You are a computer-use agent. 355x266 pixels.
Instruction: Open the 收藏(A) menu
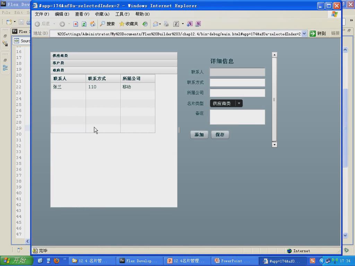tap(102, 14)
